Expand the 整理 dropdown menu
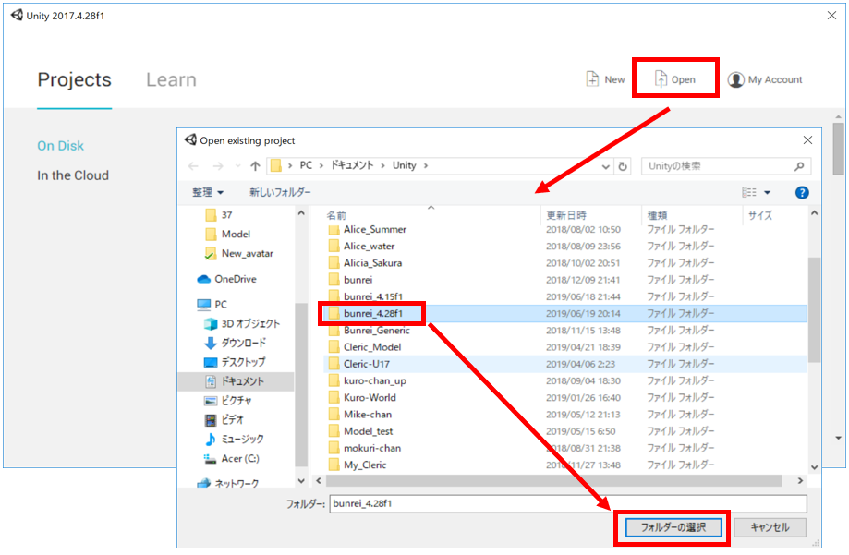The width and height of the screenshot is (849, 555). 207,192
